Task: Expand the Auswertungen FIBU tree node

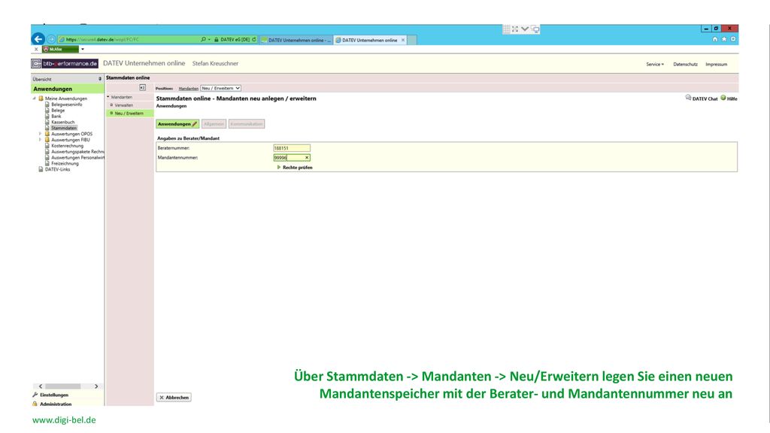Action: 41,139
